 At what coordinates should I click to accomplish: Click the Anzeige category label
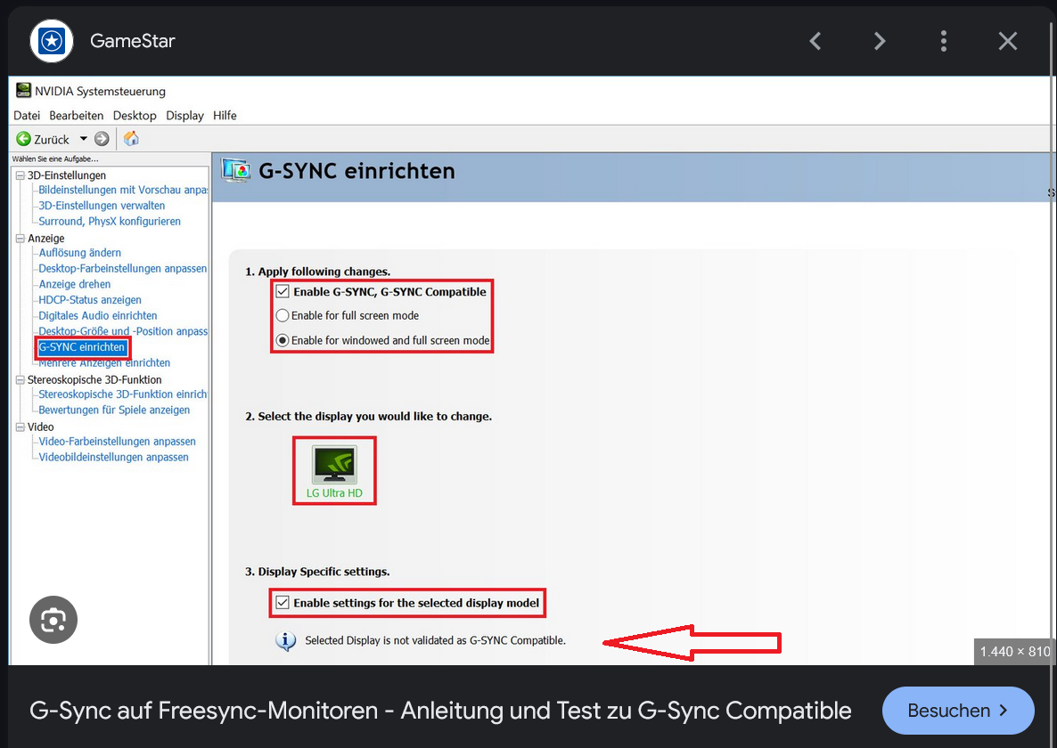[x=45, y=239]
